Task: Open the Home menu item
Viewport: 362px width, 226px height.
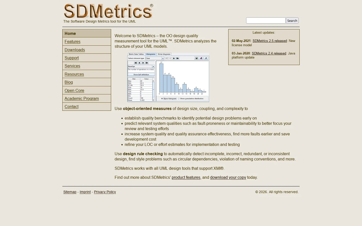Action: tap(87, 33)
